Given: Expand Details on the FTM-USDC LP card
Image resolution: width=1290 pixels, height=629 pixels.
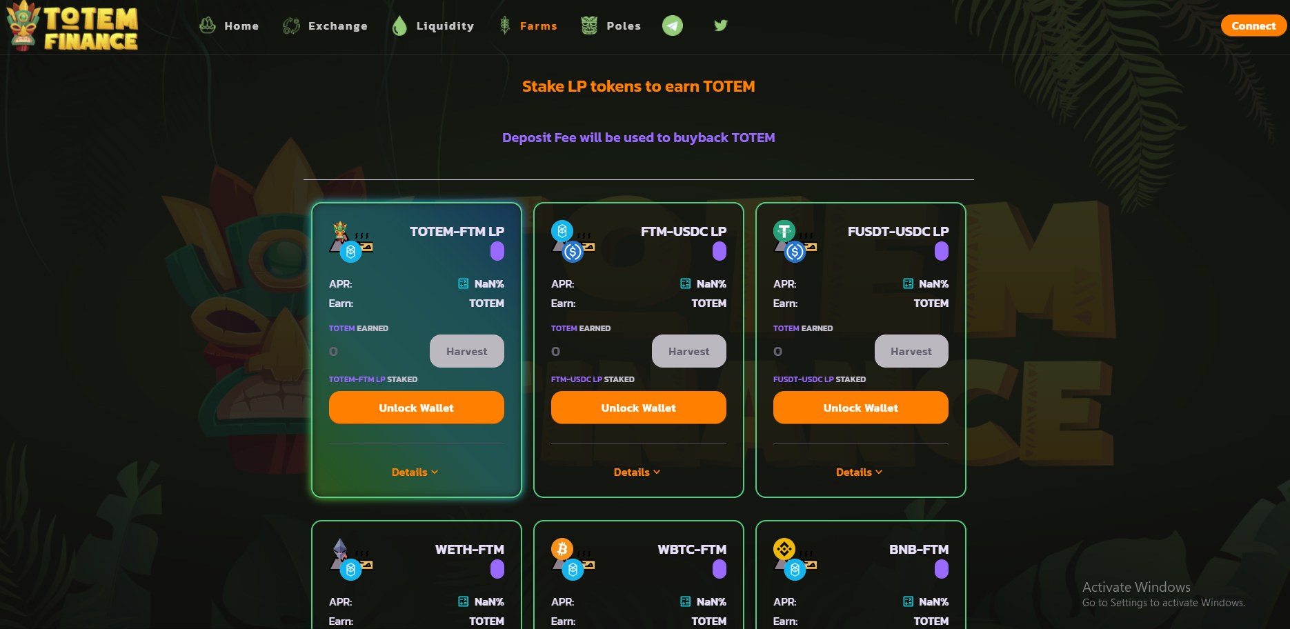Looking at the screenshot, I should click(x=637, y=472).
